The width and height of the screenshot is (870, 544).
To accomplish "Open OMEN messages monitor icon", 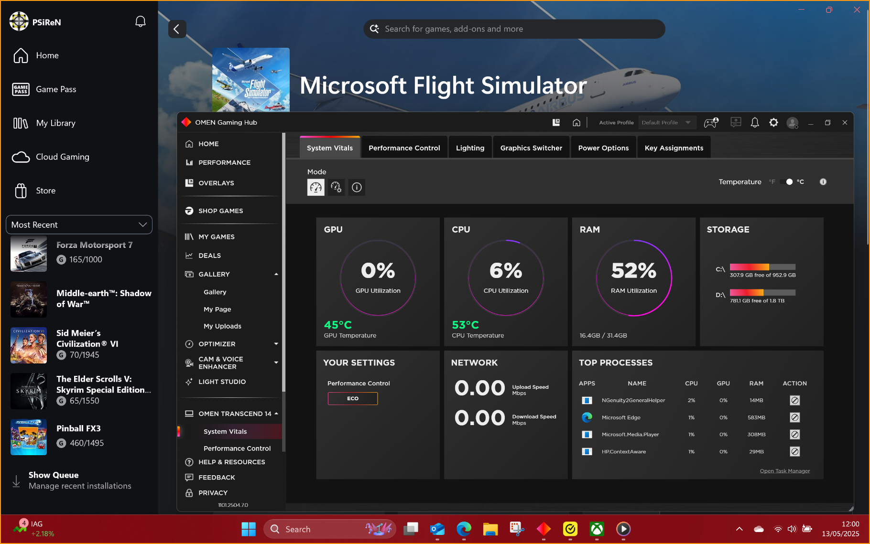I will click(736, 123).
